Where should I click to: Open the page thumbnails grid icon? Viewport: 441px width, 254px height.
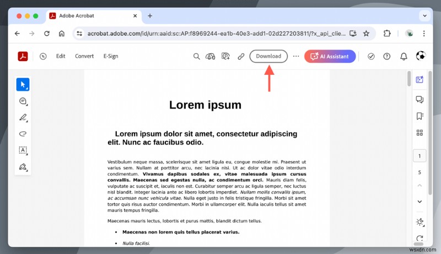420,132
